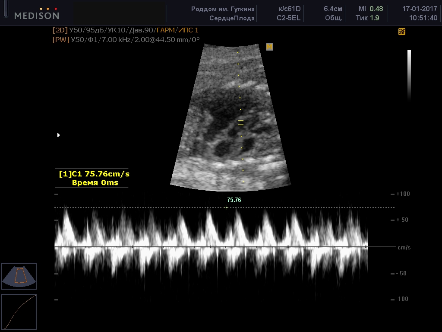Click the PW sample gate marker lines

pos(241,122)
